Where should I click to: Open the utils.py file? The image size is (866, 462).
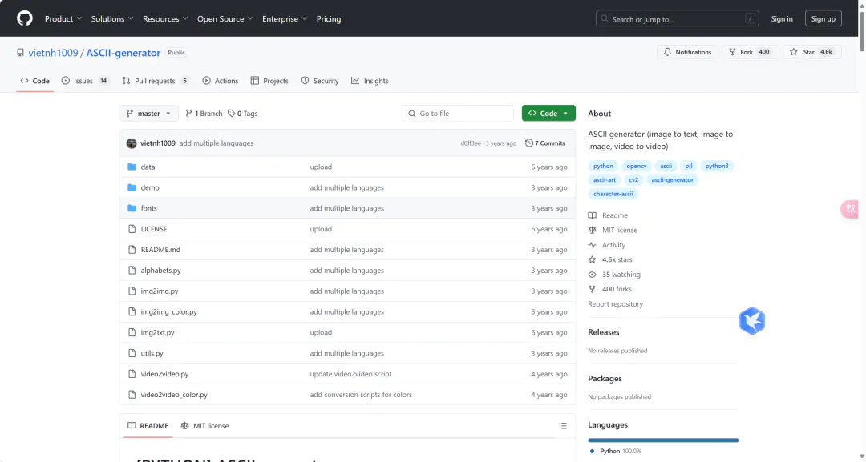(152, 353)
